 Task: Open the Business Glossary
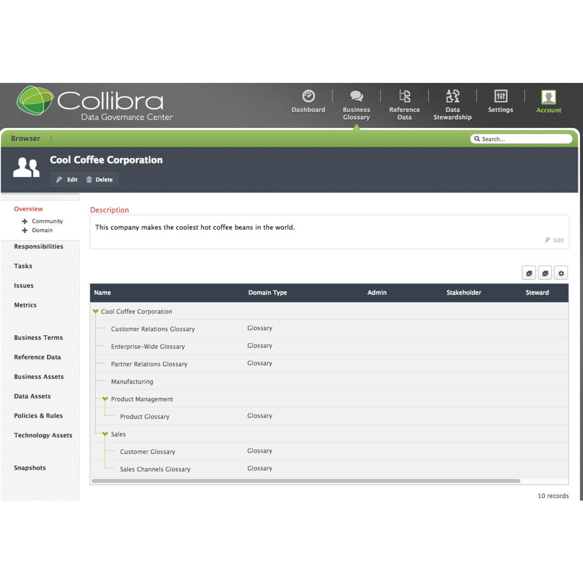(x=356, y=105)
